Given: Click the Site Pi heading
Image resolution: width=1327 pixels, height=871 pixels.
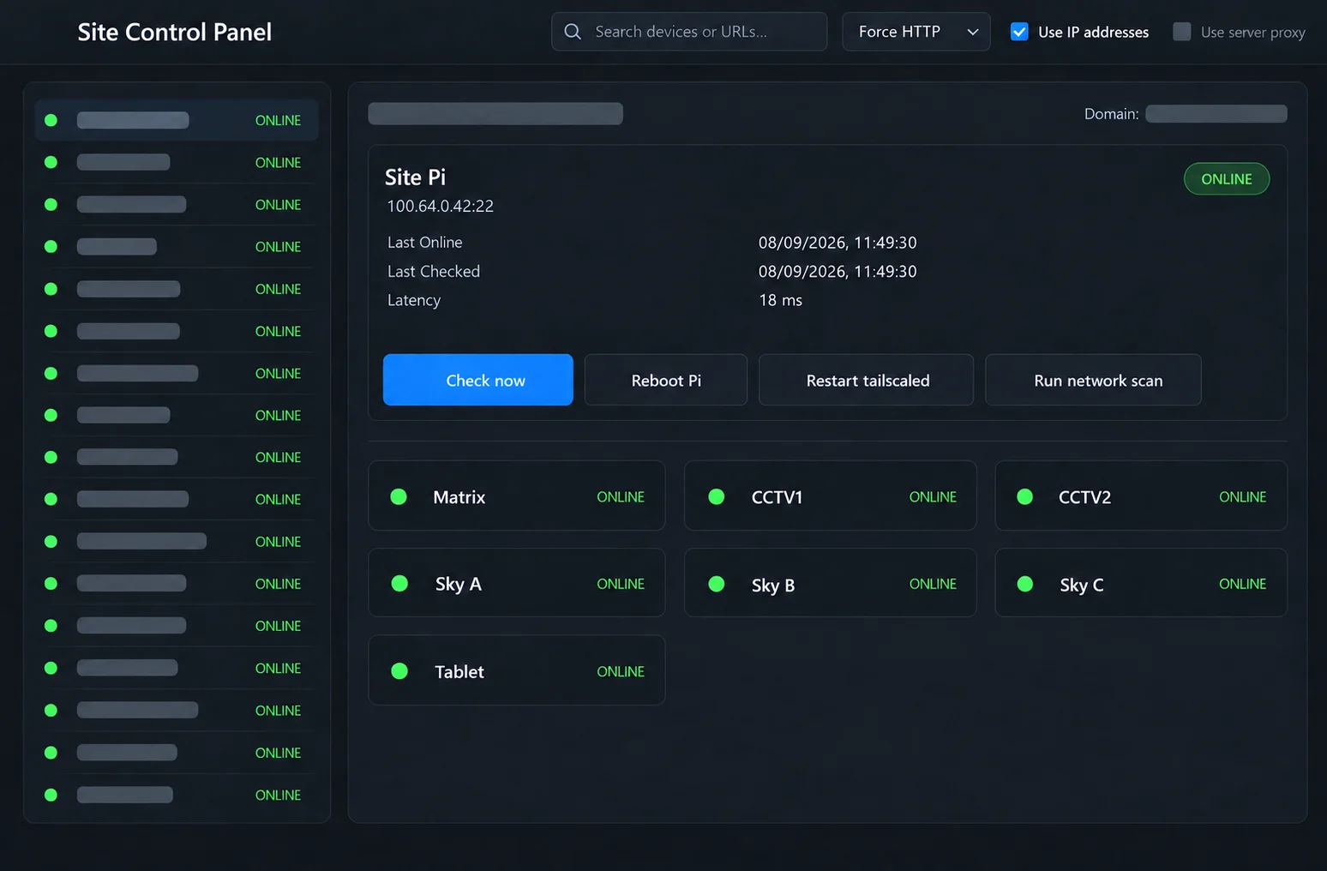Looking at the screenshot, I should click(x=415, y=177).
